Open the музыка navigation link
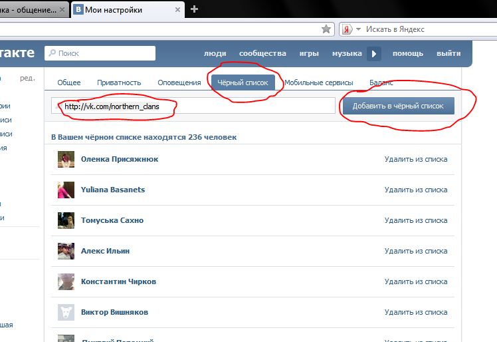Image resolution: width=497 pixels, height=342 pixels. click(x=347, y=53)
